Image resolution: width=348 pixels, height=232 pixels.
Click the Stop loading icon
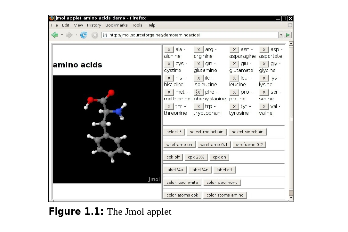click(x=95, y=35)
